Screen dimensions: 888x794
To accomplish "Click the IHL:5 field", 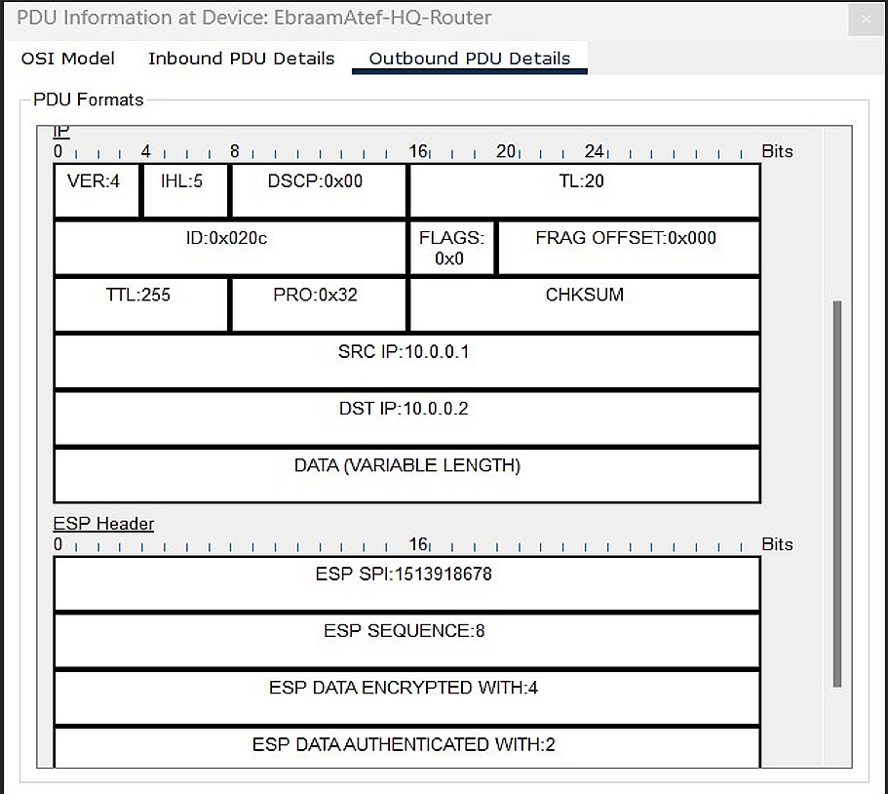I will (185, 190).
